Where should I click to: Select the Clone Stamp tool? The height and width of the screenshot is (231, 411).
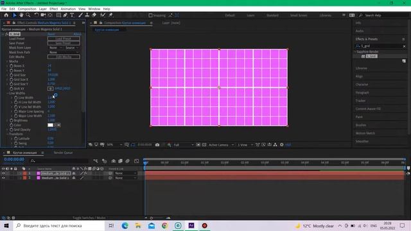pos(87,15)
